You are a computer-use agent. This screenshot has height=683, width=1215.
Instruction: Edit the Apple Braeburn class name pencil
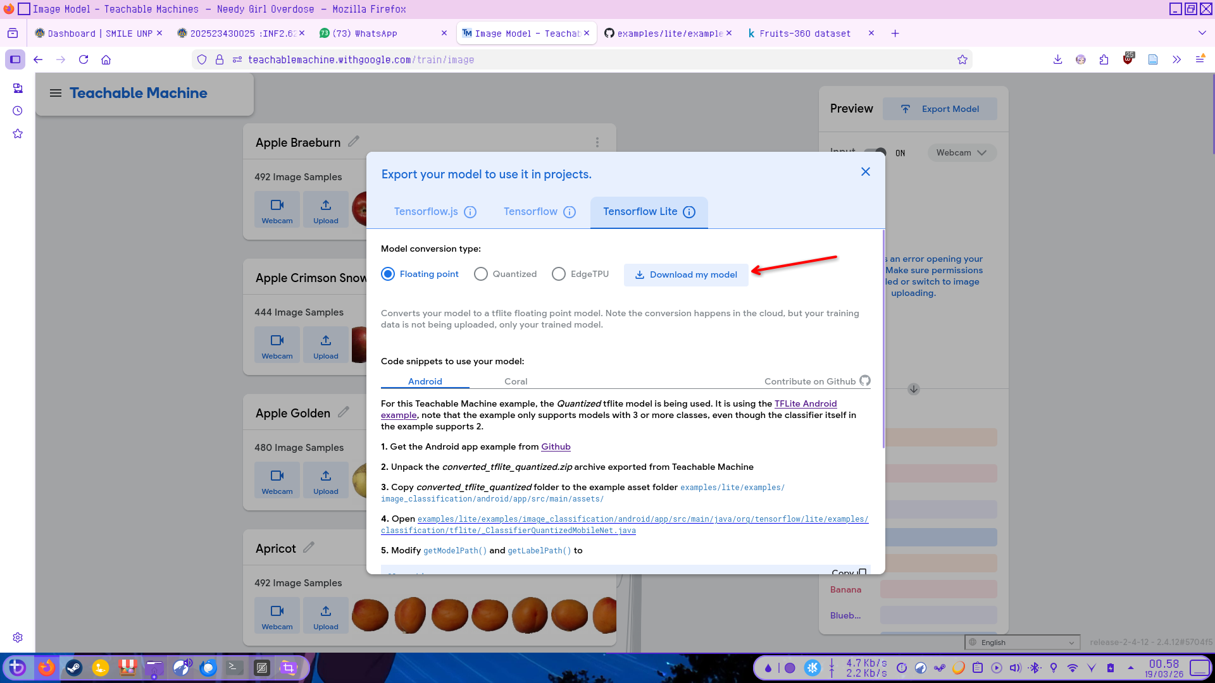tap(354, 142)
